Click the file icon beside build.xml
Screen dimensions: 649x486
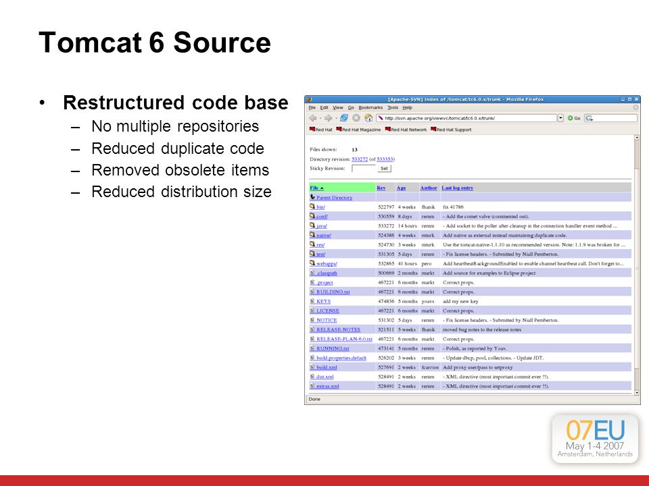312,367
